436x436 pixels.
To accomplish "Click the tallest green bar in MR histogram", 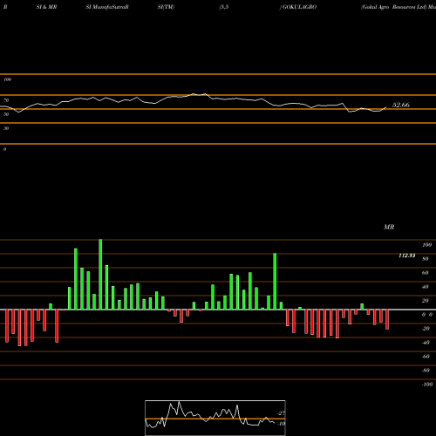I will click(x=100, y=275).
